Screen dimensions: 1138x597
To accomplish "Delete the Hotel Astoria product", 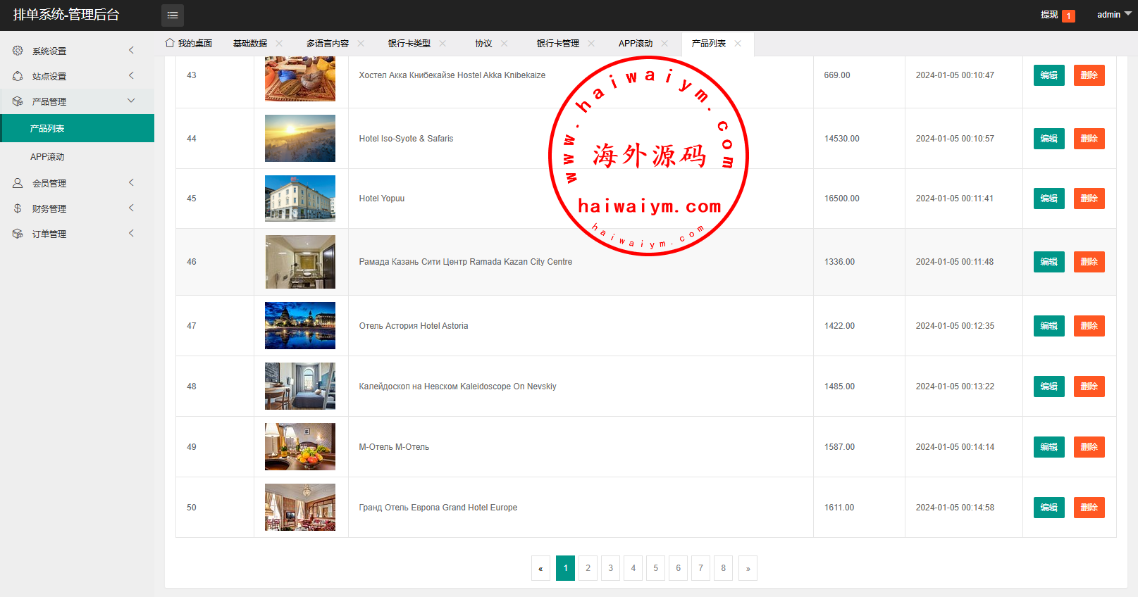I will point(1089,326).
